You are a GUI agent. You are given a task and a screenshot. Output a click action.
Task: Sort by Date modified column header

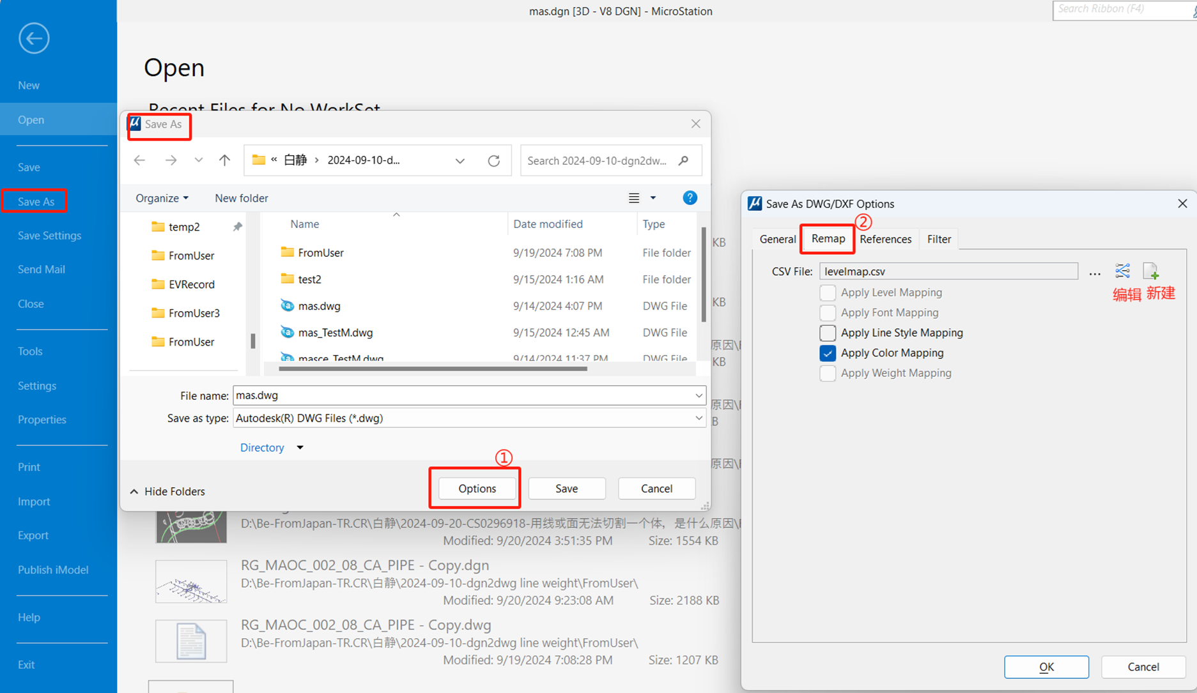[x=548, y=224]
